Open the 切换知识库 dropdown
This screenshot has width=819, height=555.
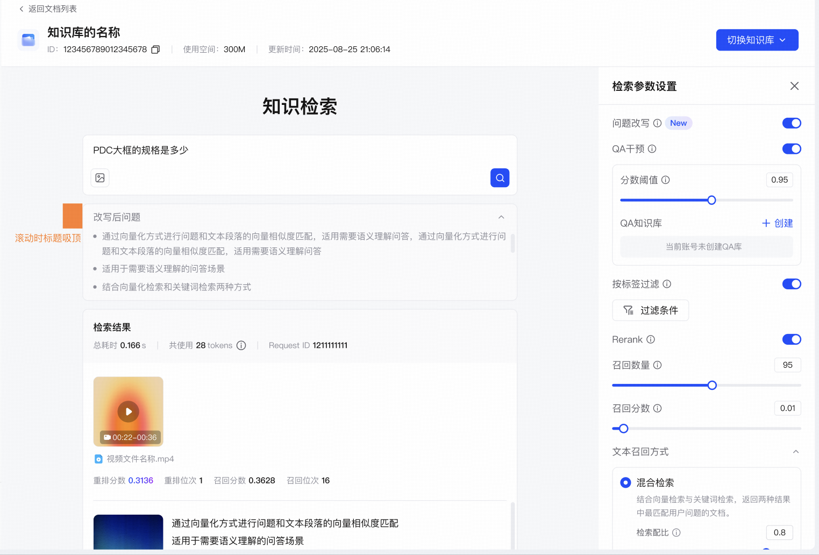757,40
